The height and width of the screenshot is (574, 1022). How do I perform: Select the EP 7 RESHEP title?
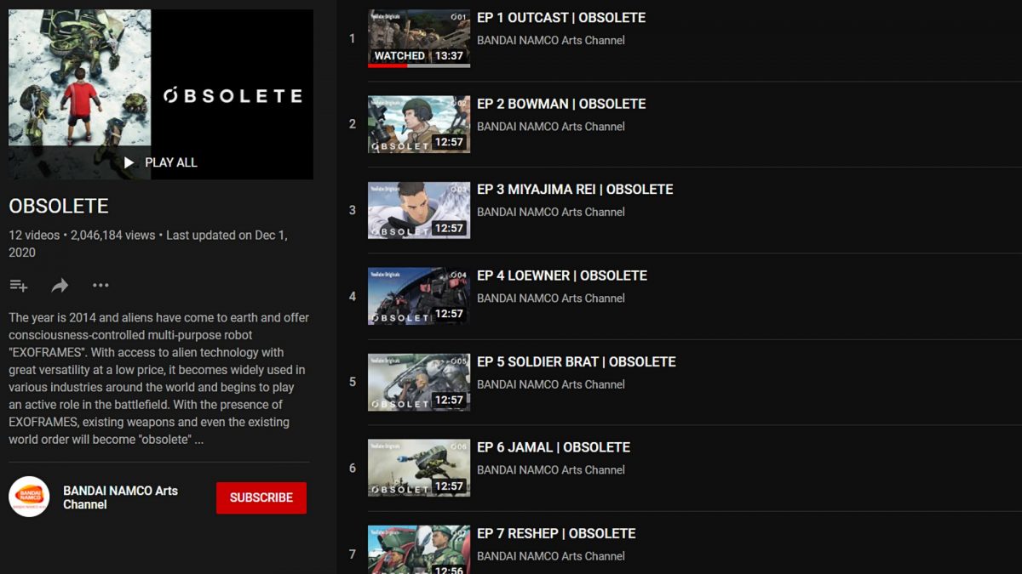tap(556, 533)
